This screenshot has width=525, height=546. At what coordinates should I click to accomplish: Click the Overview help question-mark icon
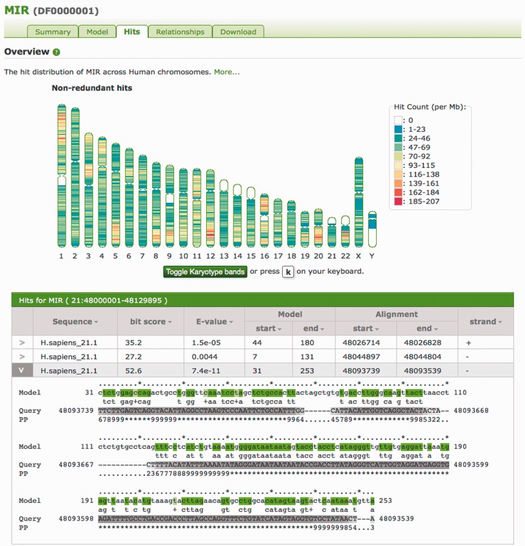[x=56, y=52]
